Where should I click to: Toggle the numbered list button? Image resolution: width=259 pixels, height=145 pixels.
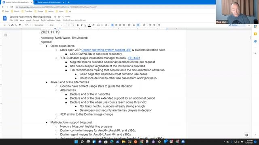(144, 25)
